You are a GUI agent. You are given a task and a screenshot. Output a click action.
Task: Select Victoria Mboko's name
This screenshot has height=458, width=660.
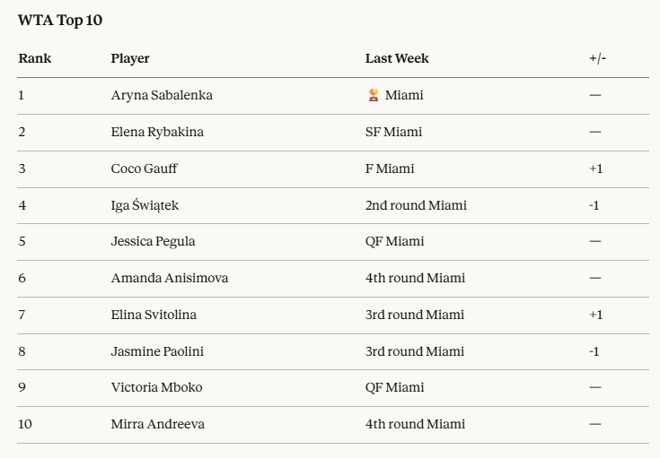click(x=156, y=388)
